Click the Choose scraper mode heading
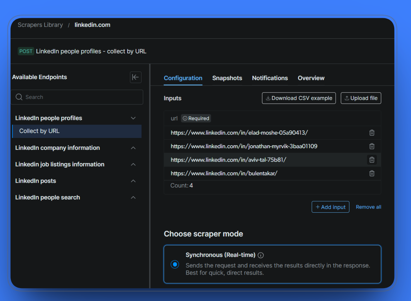 (203, 234)
